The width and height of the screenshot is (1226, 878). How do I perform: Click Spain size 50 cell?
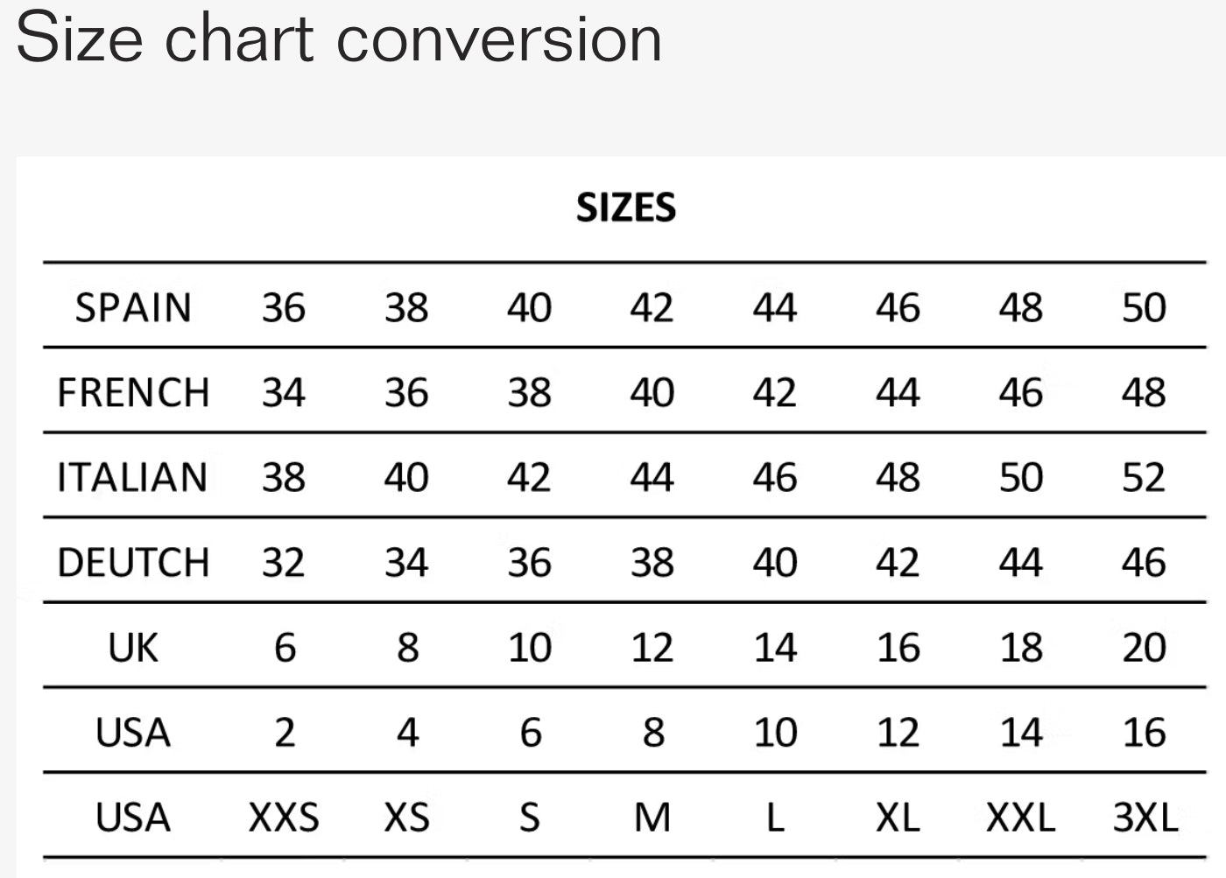pyautogui.click(x=1145, y=308)
